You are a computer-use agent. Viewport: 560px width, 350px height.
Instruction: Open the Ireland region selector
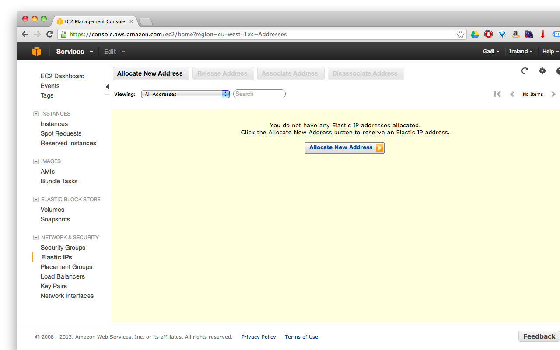click(521, 51)
